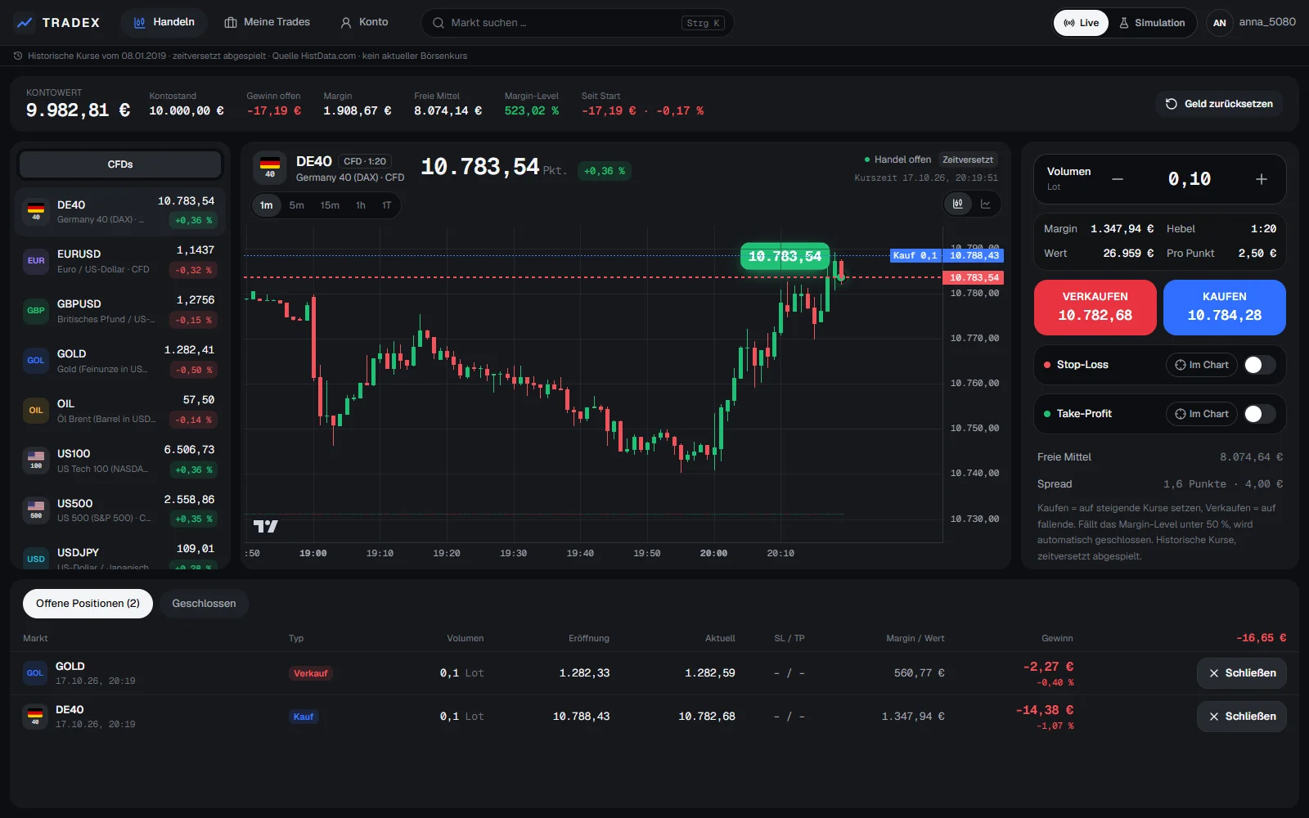The image size is (1309, 818).
Task: Click the TRADEX logo icon
Action: 25,23
